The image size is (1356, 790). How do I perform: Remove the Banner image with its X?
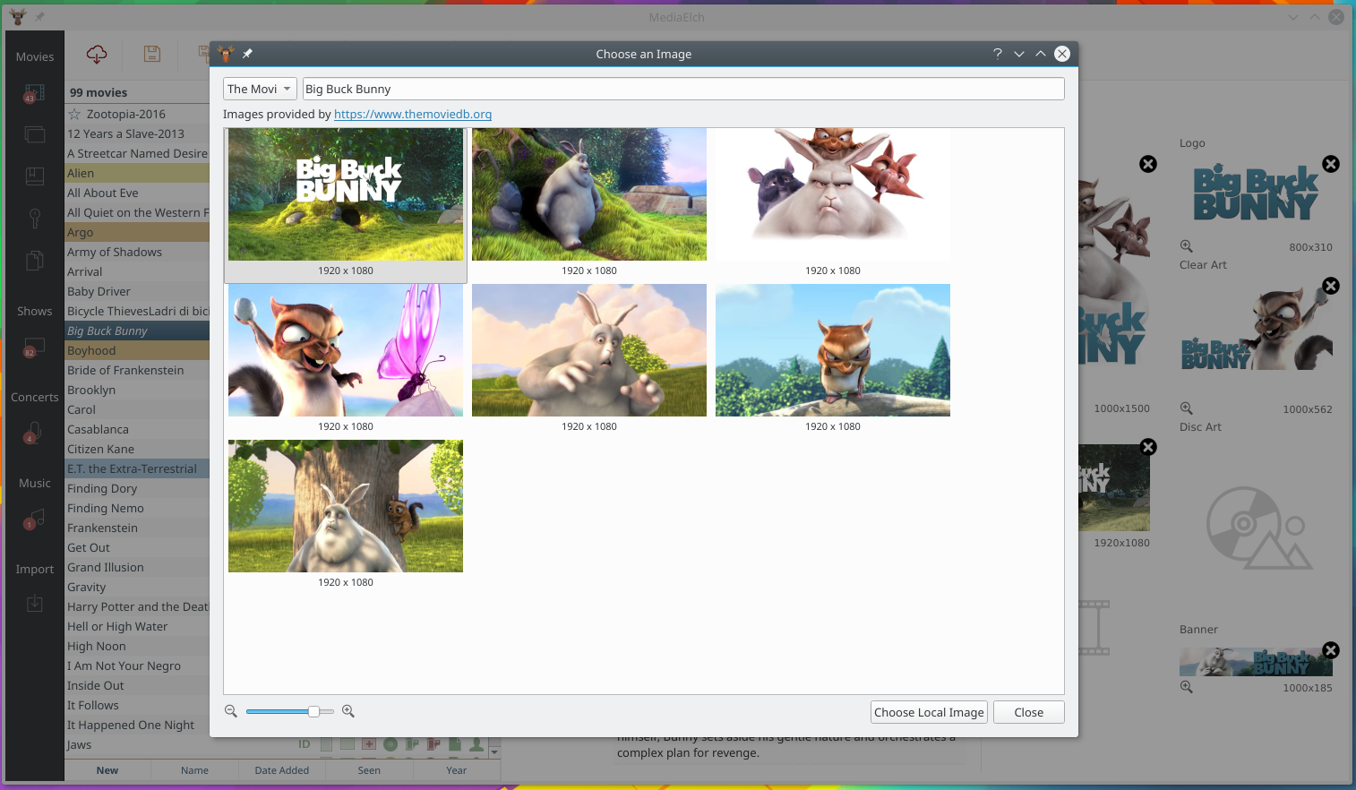coord(1331,650)
